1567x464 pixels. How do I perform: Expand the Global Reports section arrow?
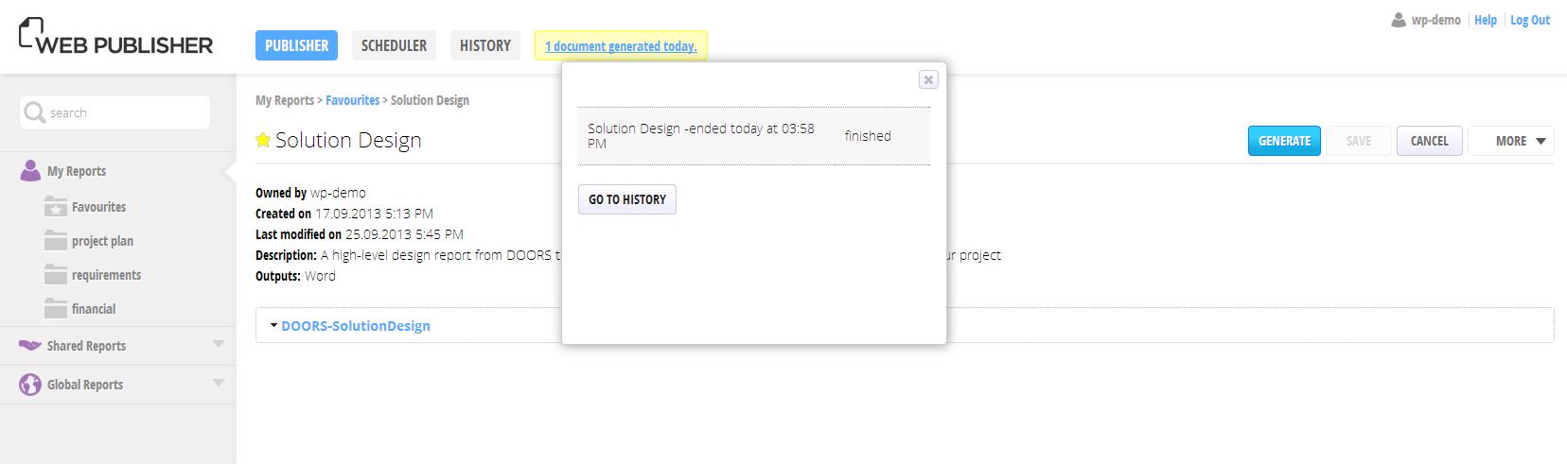pos(219,384)
